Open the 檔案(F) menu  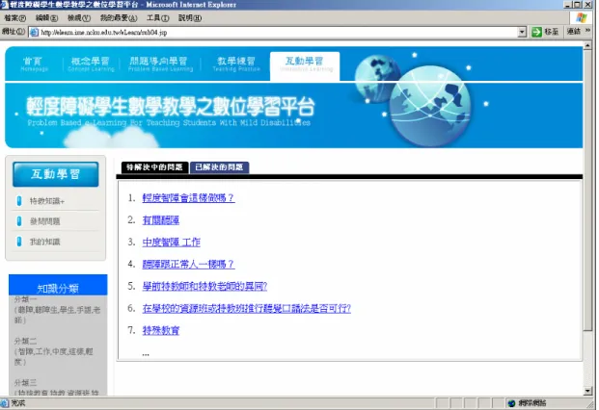coord(14,18)
